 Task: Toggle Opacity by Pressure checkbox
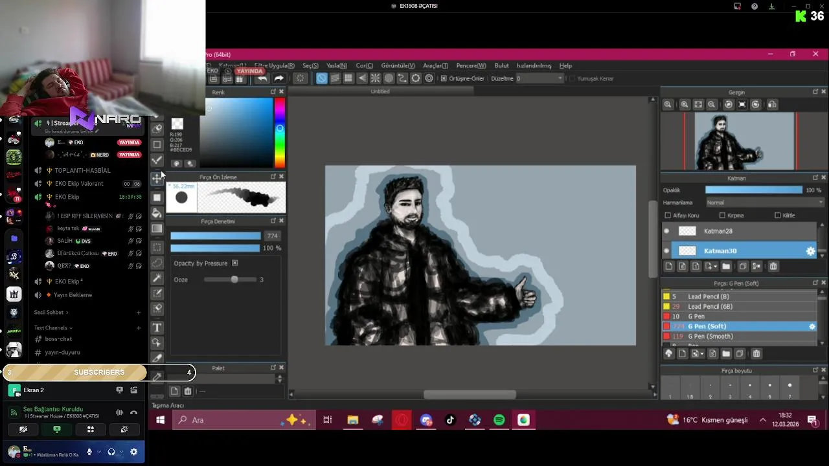coord(234,263)
